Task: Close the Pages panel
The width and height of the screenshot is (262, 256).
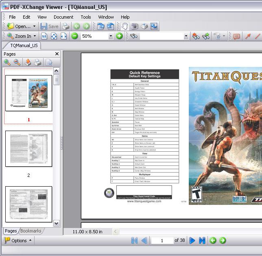Action: pyautogui.click(x=57, y=54)
